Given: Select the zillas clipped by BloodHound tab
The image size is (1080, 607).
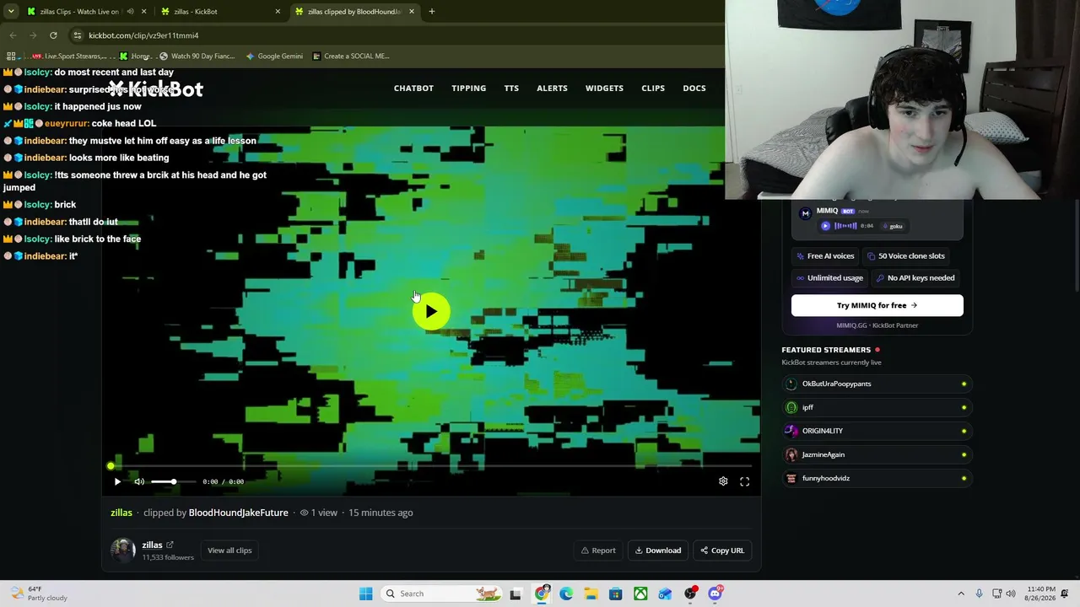Looking at the screenshot, I should coord(354,12).
